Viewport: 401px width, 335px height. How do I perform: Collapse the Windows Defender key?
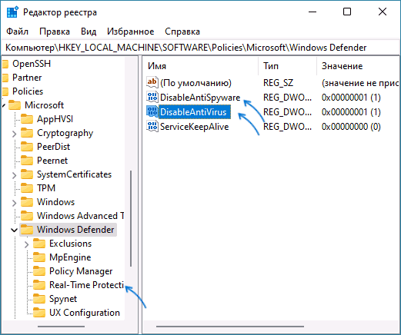coord(15,230)
